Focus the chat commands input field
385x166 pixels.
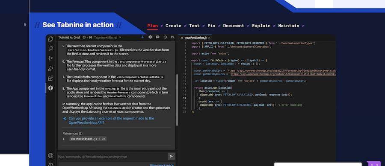pyautogui.click(x=112, y=157)
